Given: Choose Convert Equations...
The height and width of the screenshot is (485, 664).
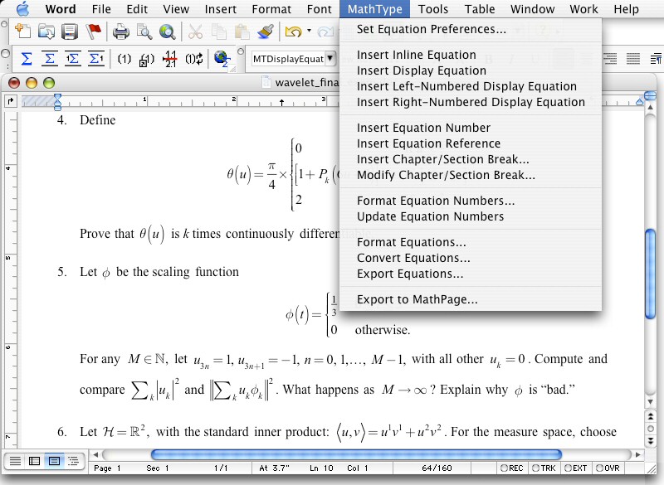Looking at the screenshot, I should pyautogui.click(x=471, y=258).
